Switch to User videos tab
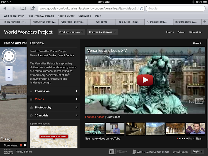This screenshot has height=156, width=208. point(113,117)
